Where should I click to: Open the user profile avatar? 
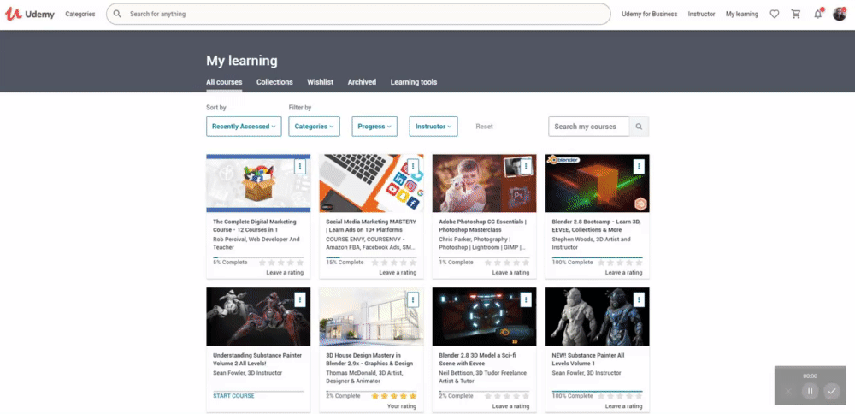pos(840,15)
